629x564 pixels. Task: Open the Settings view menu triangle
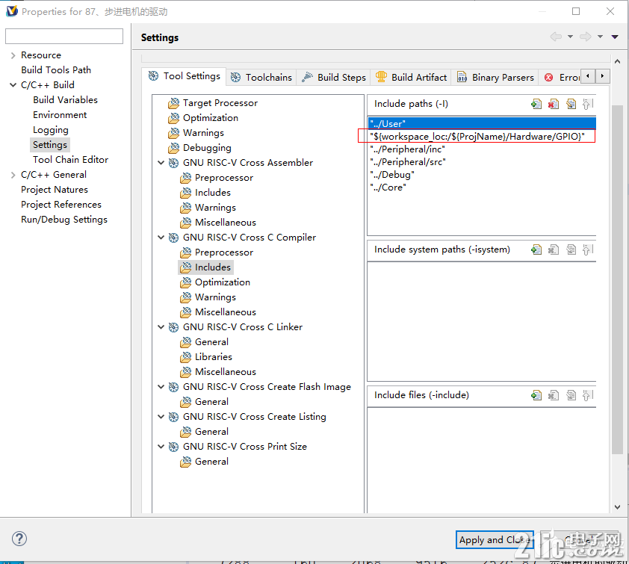(x=615, y=37)
